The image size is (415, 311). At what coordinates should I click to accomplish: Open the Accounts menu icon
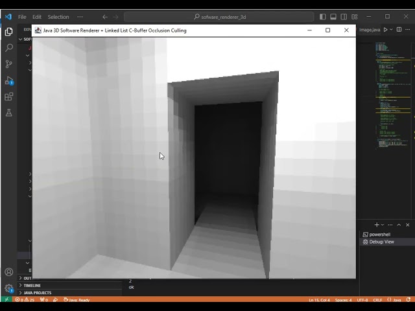point(8,272)
